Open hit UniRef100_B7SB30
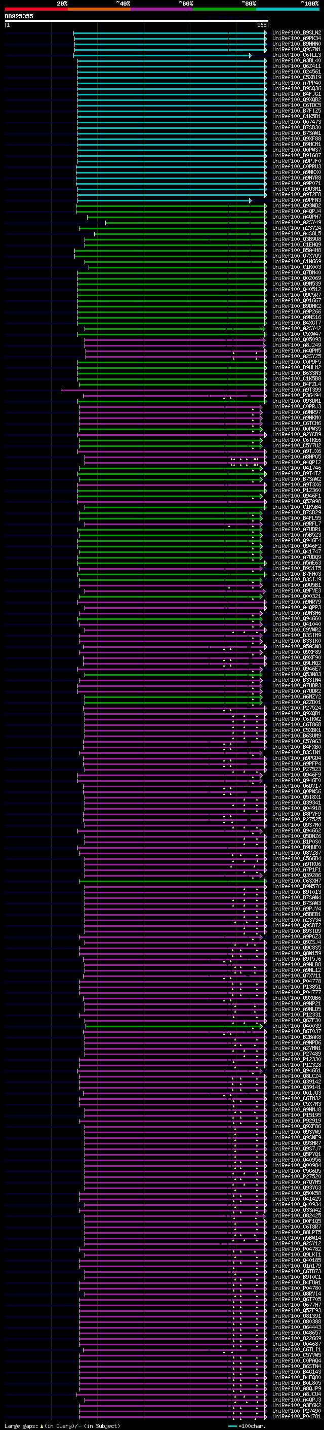The width and height of the screenshot is (324, 1430). (x=296, y=128)
